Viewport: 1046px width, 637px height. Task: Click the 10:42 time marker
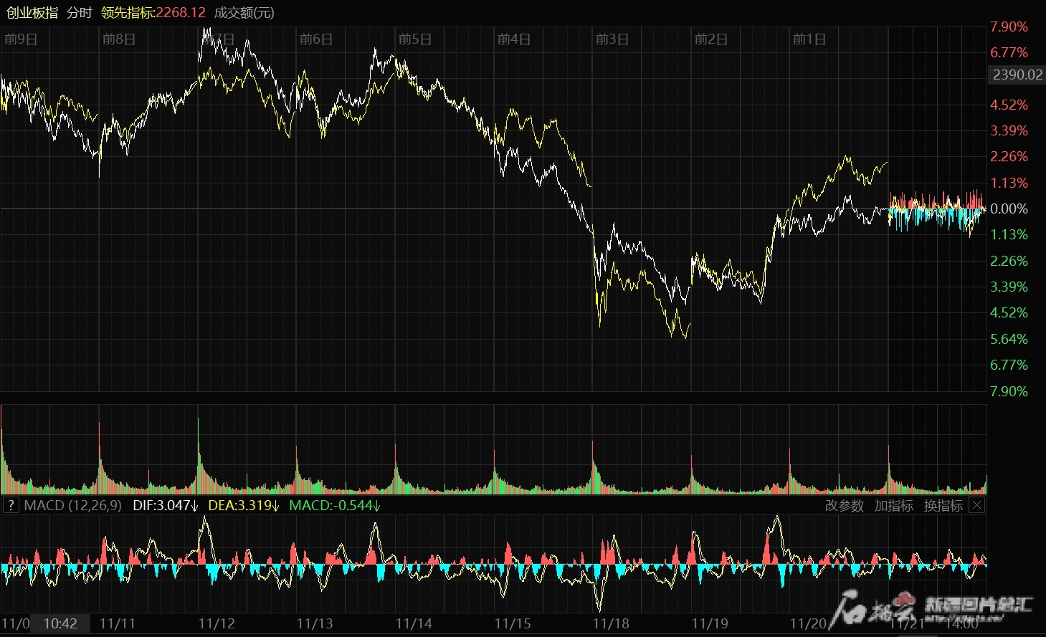click(x=60, y=623)
